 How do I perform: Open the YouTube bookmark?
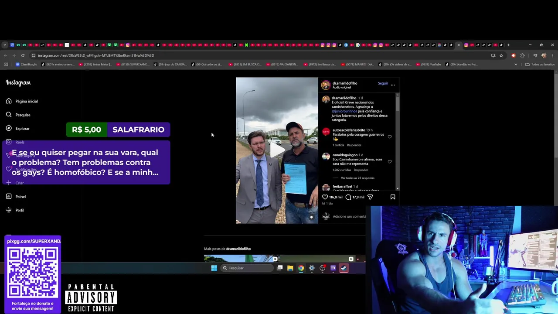click(429, 65)
